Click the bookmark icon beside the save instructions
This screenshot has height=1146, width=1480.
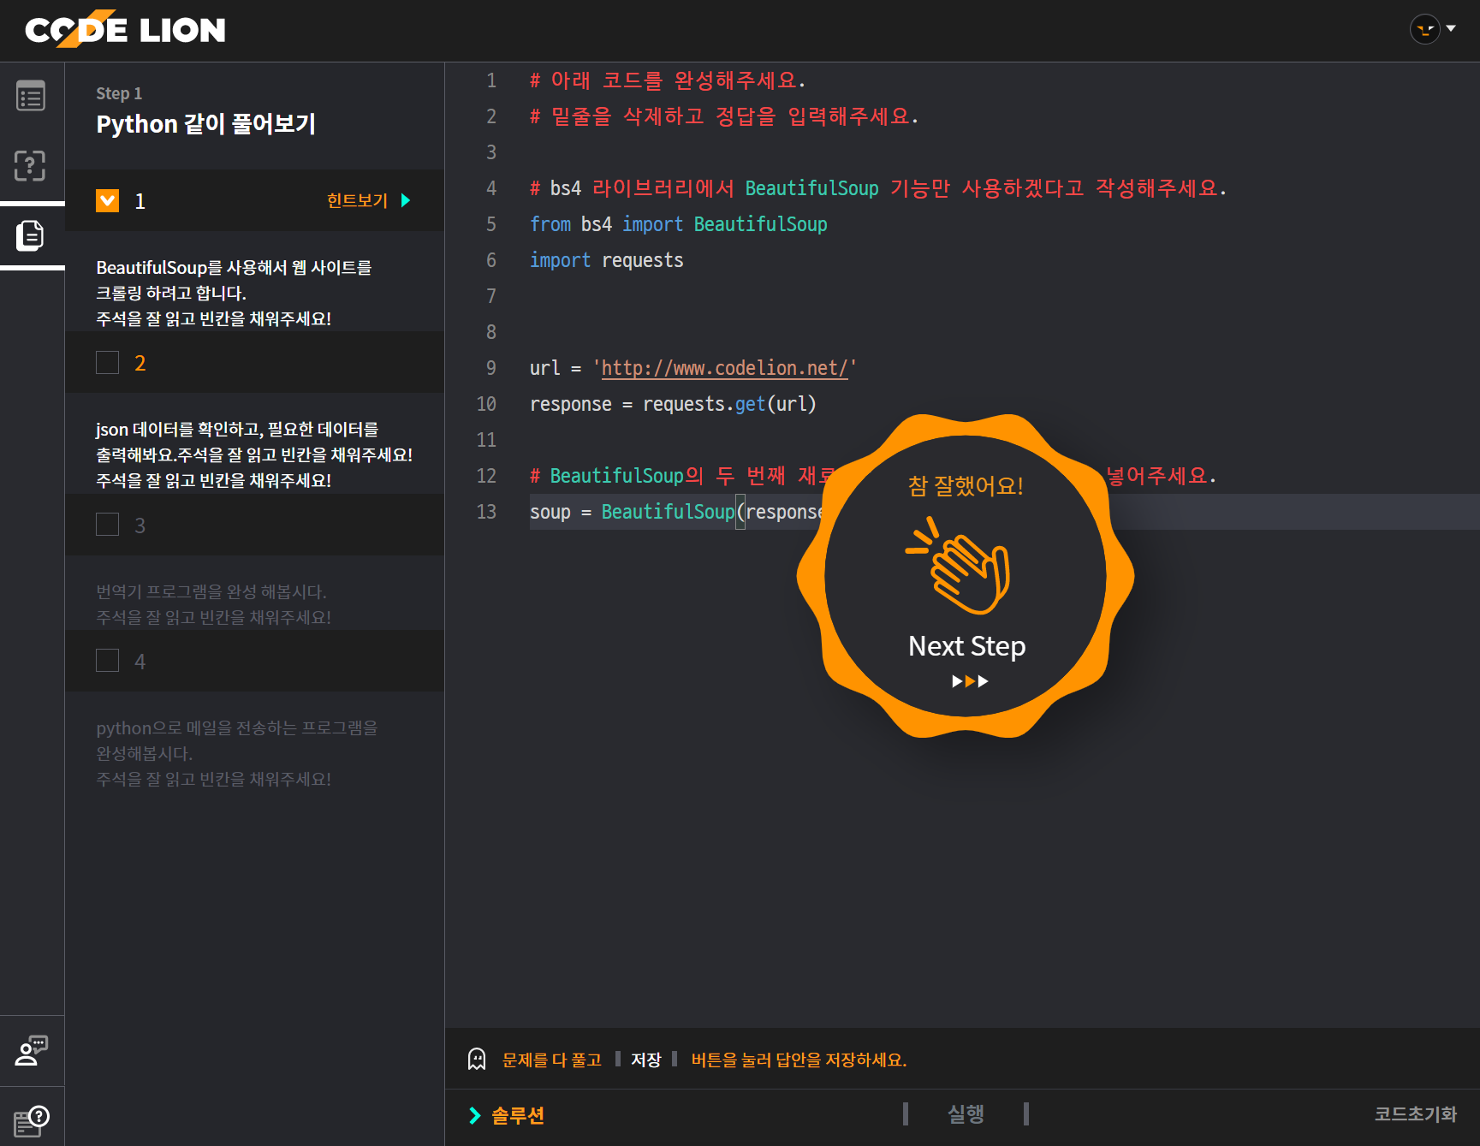pos(476,1059)
